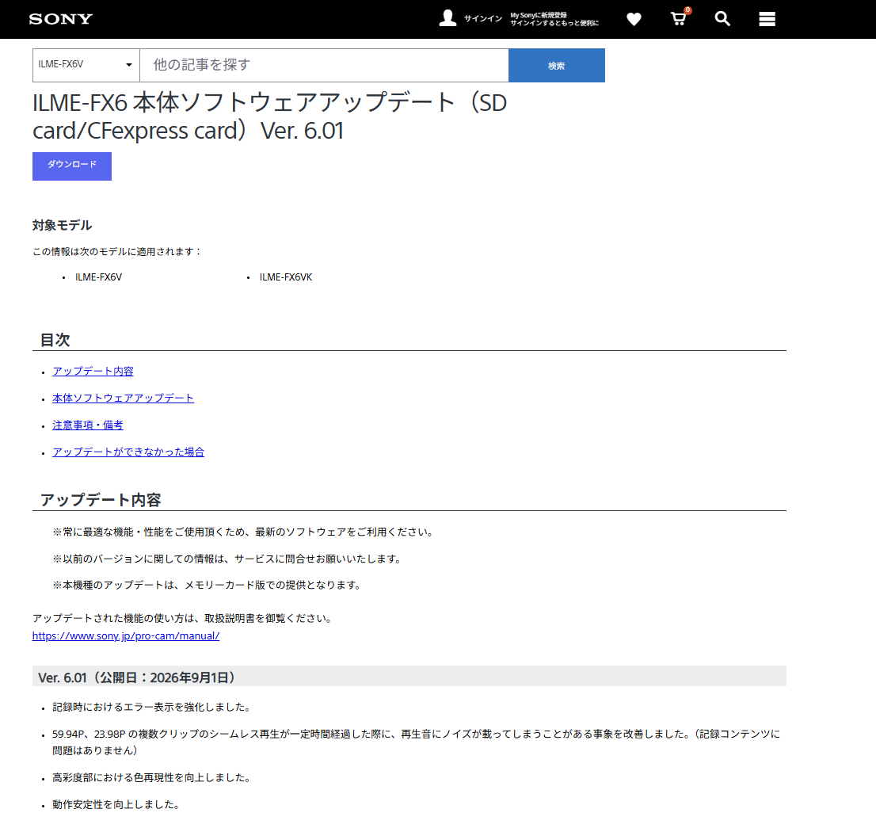Click the text この情報は次のモデルに適用されます
The height and width of the screenshot is (828, 876).
pos(116,251)
